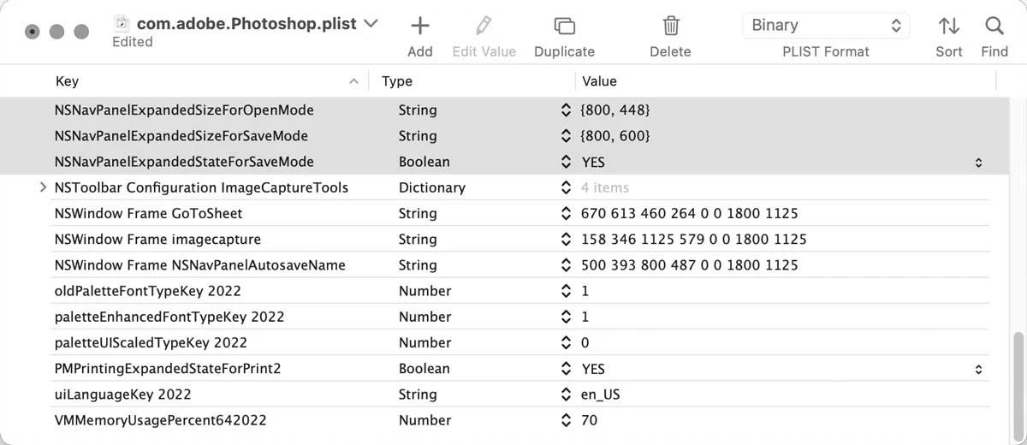The image size is (1027, 445).
Task: Select the NSWindow Frame imagecapture row
Action: 157,240
